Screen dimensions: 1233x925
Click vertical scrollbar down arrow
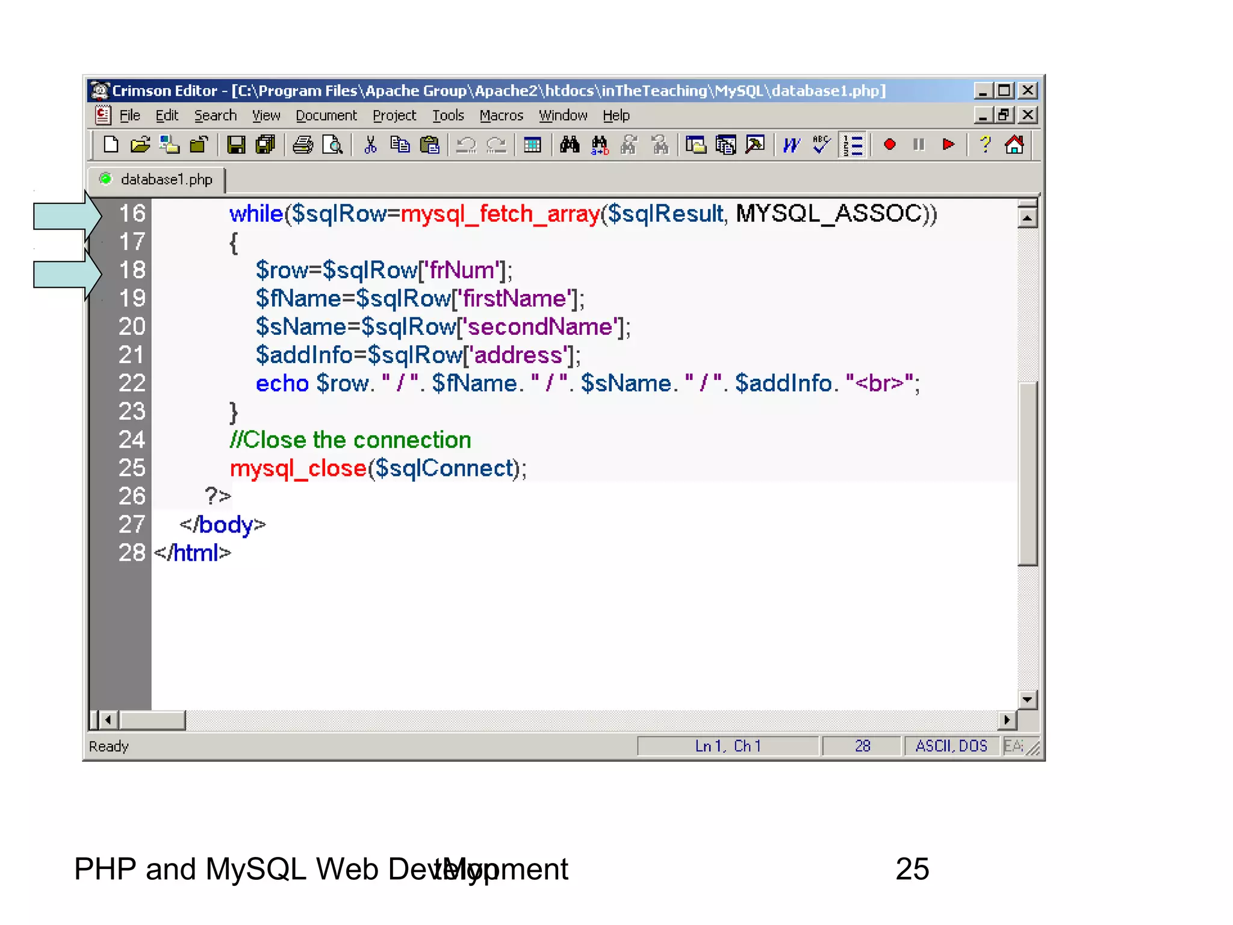pos(1027,700)
